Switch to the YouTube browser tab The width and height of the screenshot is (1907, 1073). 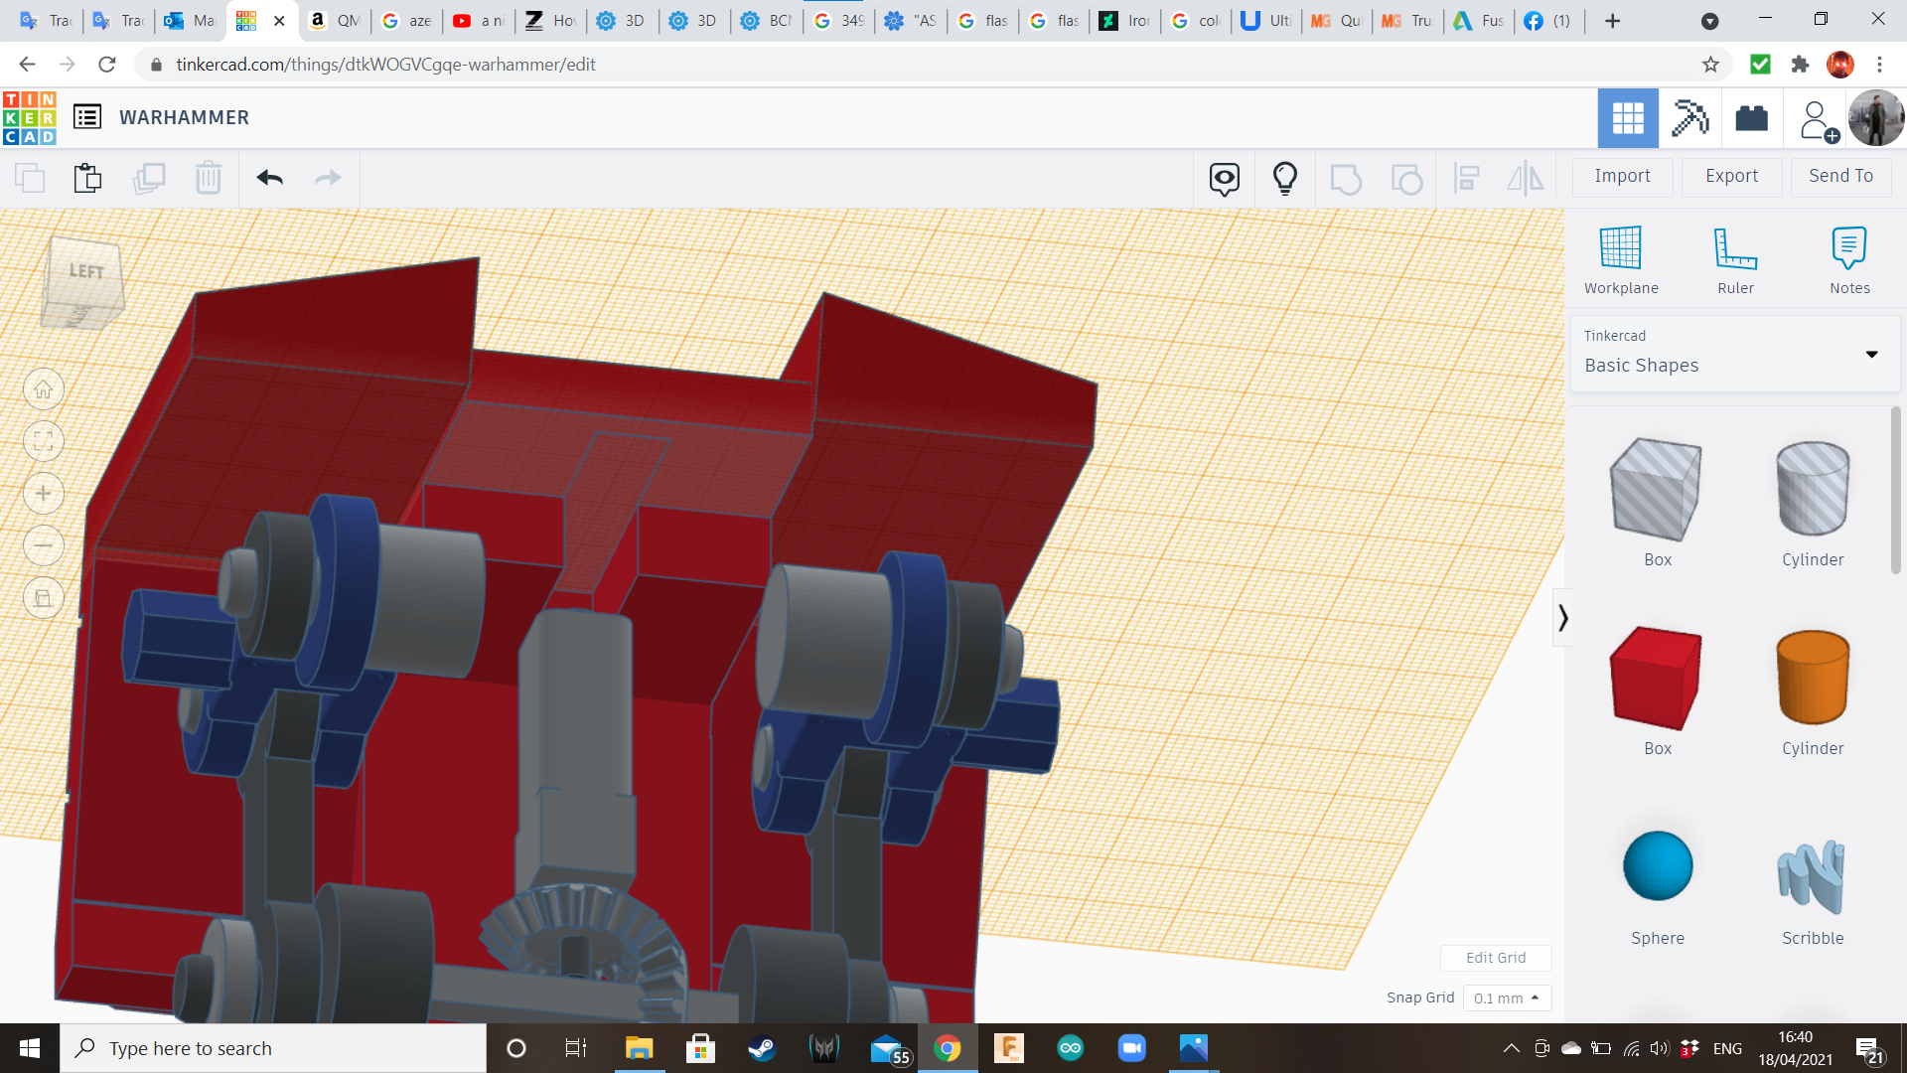pos(479,21)
